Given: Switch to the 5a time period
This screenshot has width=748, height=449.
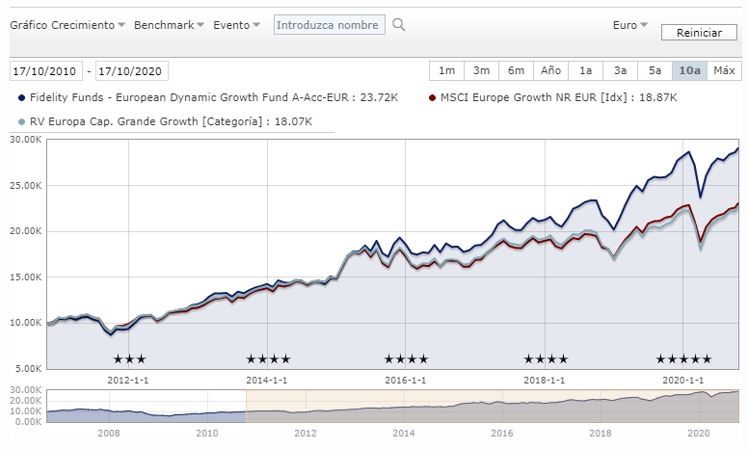Looking at the screenshot, I should point(654,70).
